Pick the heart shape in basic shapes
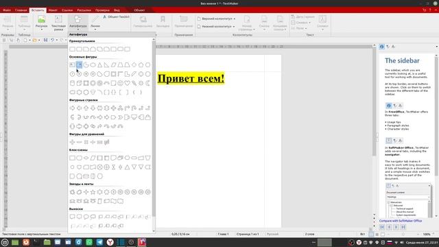The image size is (439, 247). 127,83
